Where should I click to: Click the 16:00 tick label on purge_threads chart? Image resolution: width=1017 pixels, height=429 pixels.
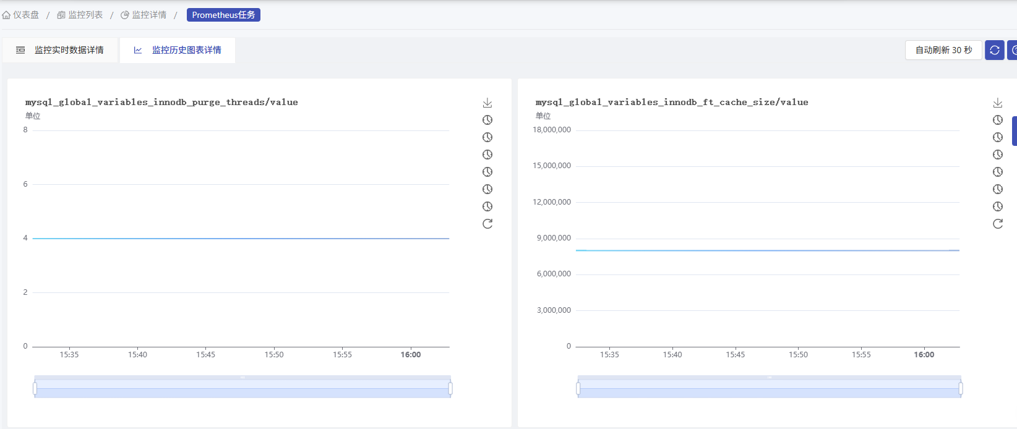click(x=411, y=355)
